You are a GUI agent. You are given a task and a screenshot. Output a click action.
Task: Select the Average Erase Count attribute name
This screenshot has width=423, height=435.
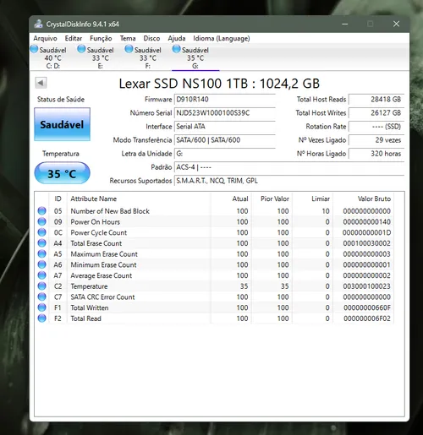[102, 275]
